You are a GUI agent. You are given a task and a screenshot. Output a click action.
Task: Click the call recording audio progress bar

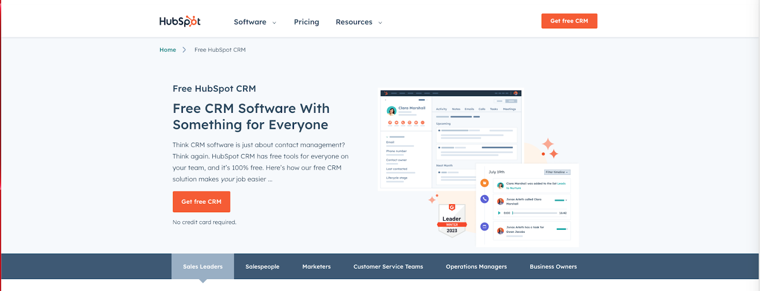(x=534, y=213)
